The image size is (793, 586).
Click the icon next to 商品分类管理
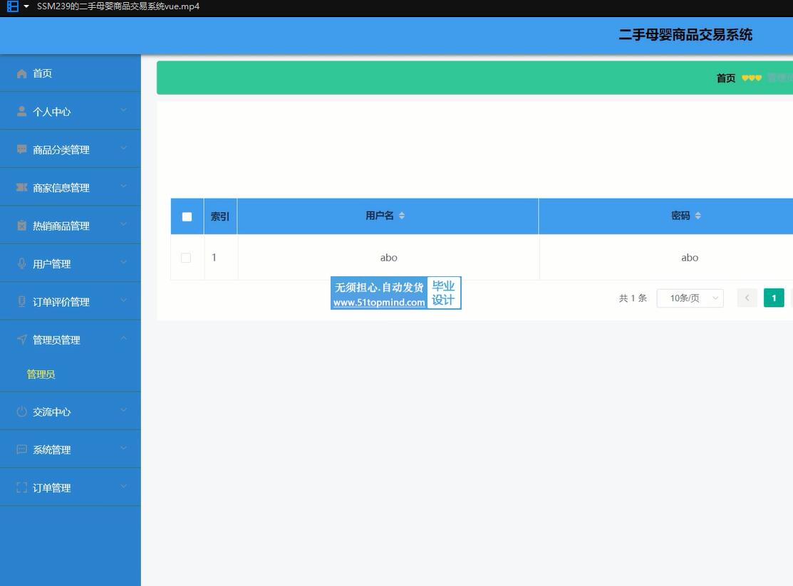tap(22, 149)
